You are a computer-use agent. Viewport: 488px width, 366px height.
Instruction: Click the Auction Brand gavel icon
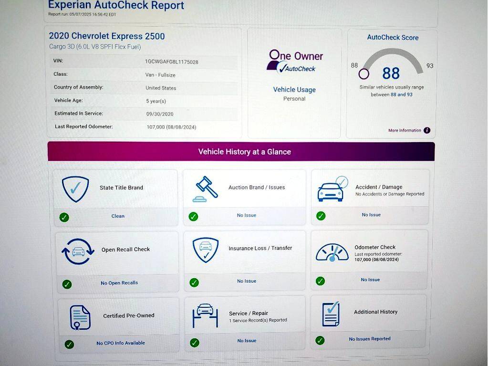(205, 189)
